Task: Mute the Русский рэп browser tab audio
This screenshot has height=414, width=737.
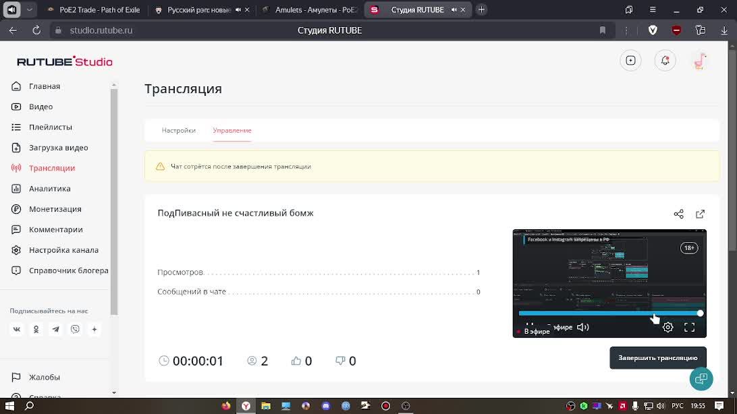Action: [238, 10]
